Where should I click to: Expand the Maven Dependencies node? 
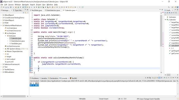pyautogui.click(x=3, y=51)
